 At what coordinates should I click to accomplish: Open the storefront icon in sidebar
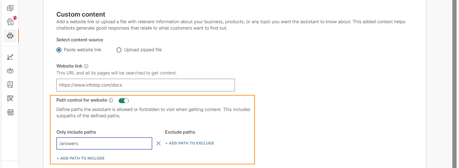coord(10,113)
